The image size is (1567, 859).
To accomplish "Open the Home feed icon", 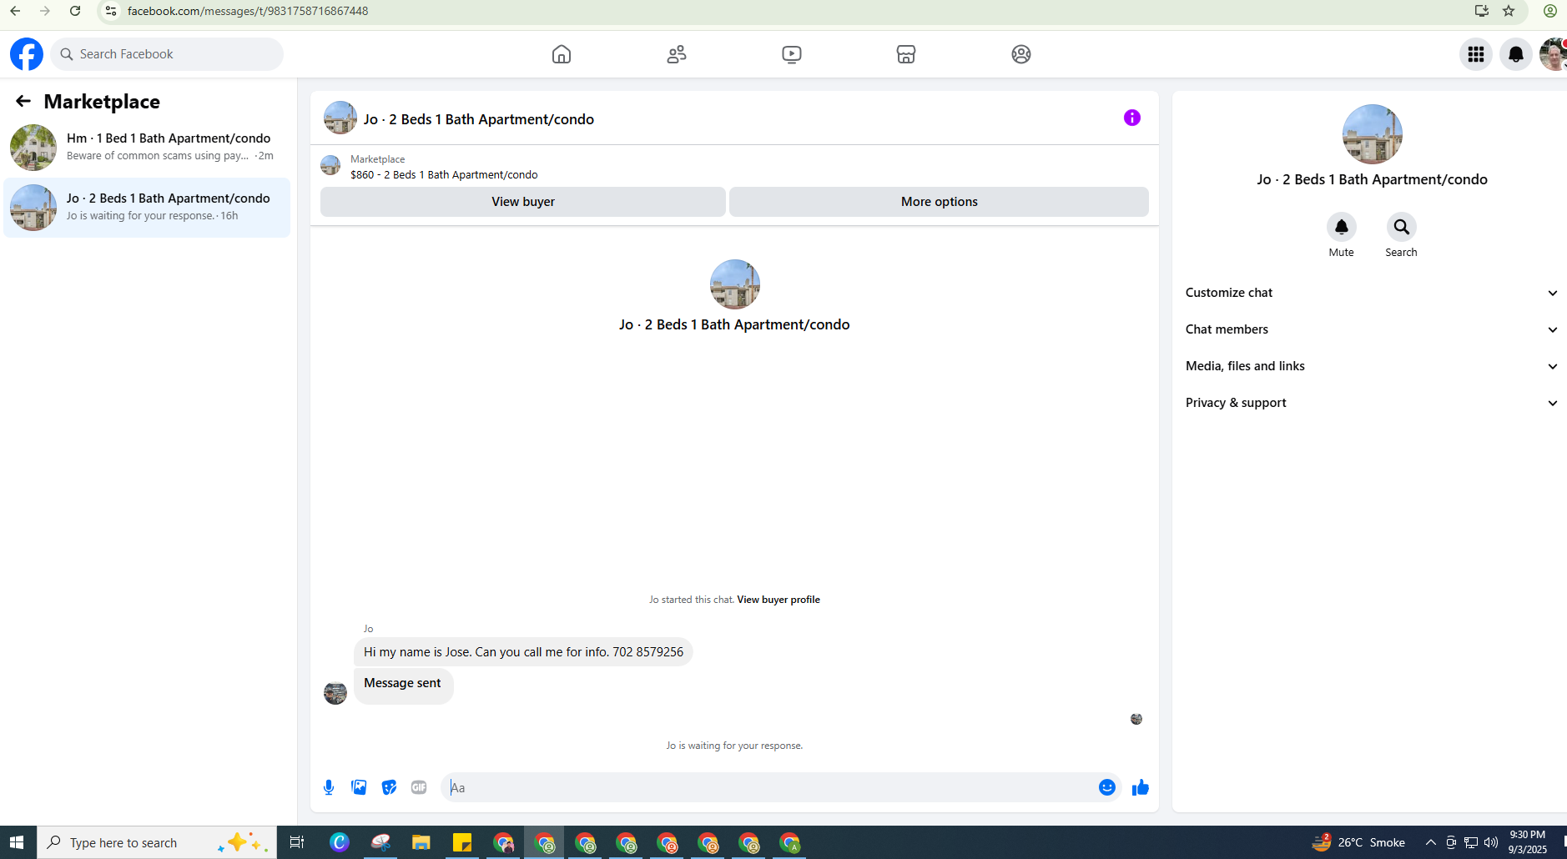I will tap(562, 54).
